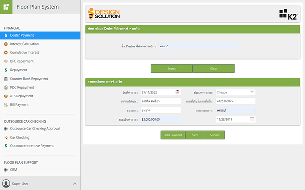
Task: Click the Add Payment button
Action: (173, 135)
